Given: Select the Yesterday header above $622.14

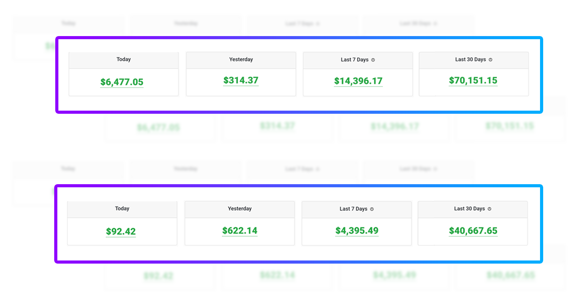Looking at the screenshot, I should pos(240,208).
